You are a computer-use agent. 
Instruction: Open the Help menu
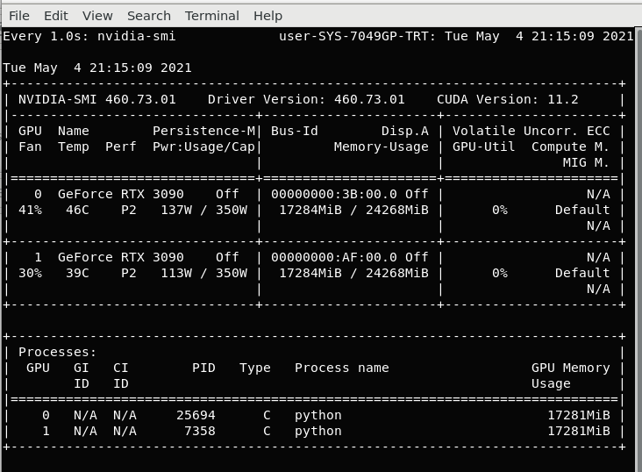pyautogui.click(x=267, y=16)
